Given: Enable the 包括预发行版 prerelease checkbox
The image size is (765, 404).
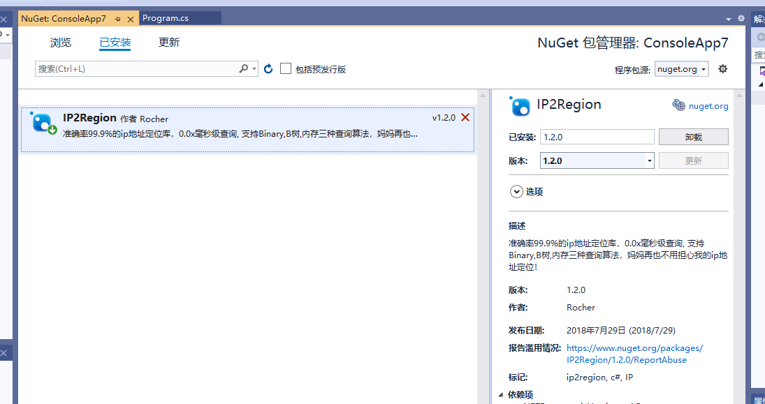Looking at the screenshot, I should coord(286,68).
